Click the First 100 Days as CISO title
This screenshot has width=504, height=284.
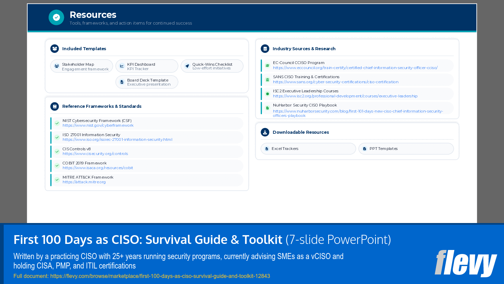(202, 240)
